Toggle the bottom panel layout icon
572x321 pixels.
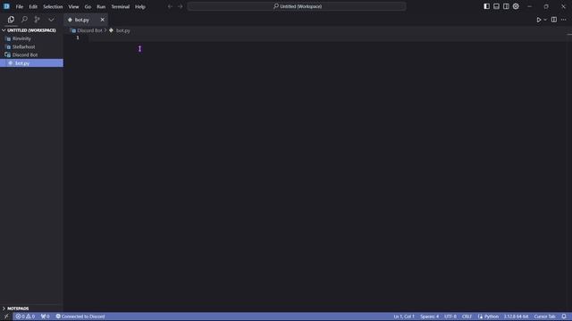pos(497,6)
